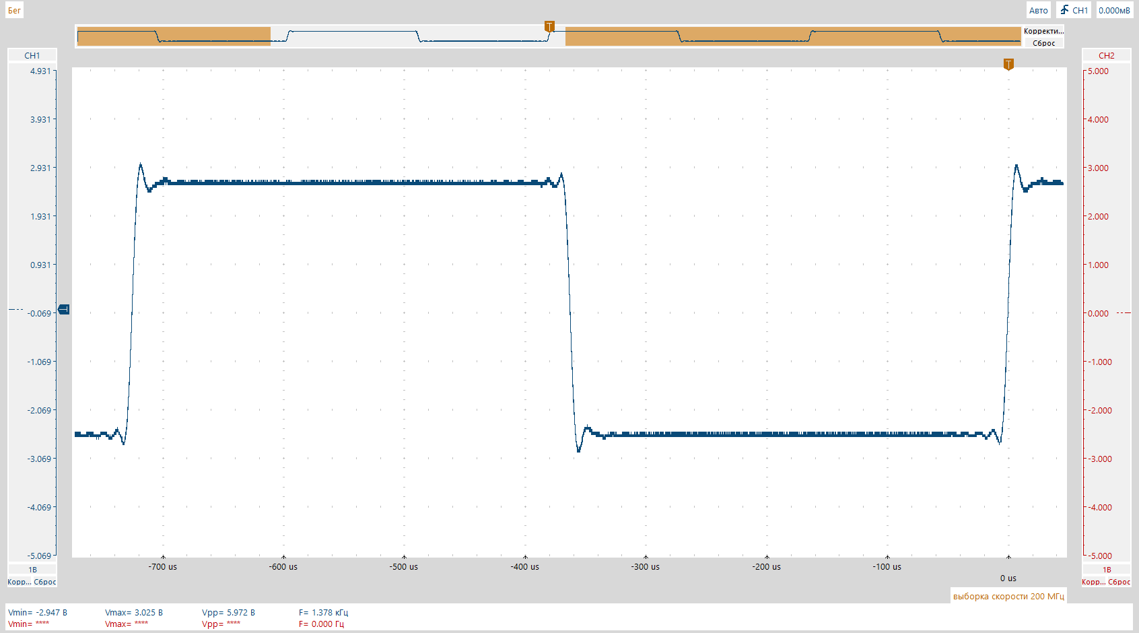The width and height of the screenshot is (1139, 633).
Task: Click the light visible window in the overview strip
Action: (417, 36)
